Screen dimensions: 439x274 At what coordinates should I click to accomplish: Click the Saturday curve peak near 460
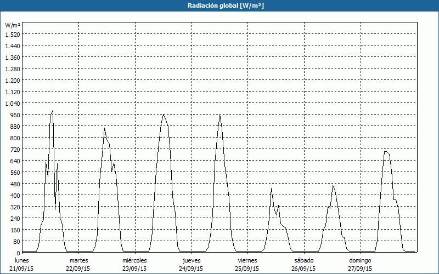click(x=333, y=186)
